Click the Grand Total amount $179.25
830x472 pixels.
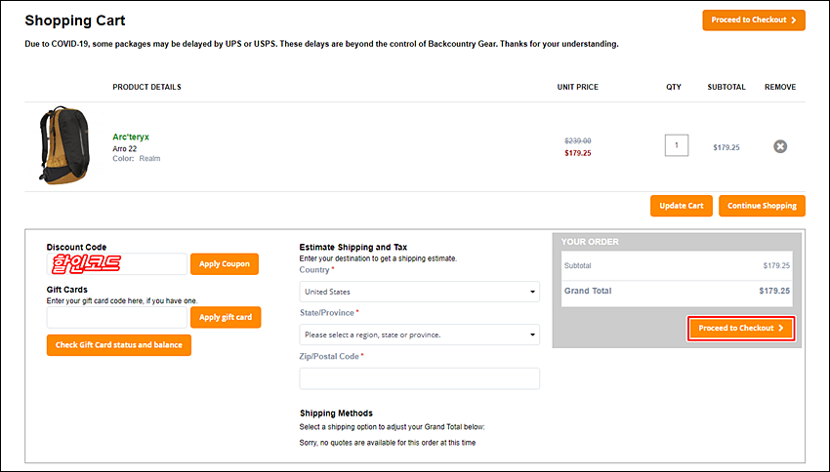(774, 291)
